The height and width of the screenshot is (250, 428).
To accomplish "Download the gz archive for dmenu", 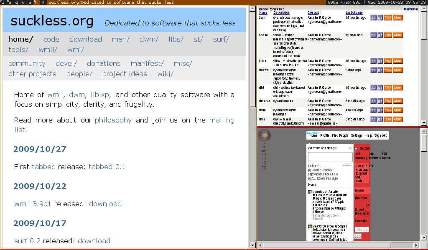I will tap(380, 101).
